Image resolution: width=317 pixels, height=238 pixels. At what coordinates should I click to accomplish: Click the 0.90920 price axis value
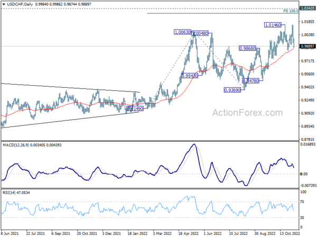point(307,113)
